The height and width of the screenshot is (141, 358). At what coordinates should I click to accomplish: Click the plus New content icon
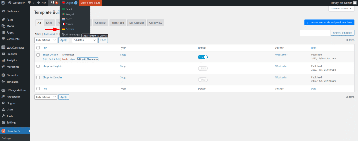click(x=38, y=3)
